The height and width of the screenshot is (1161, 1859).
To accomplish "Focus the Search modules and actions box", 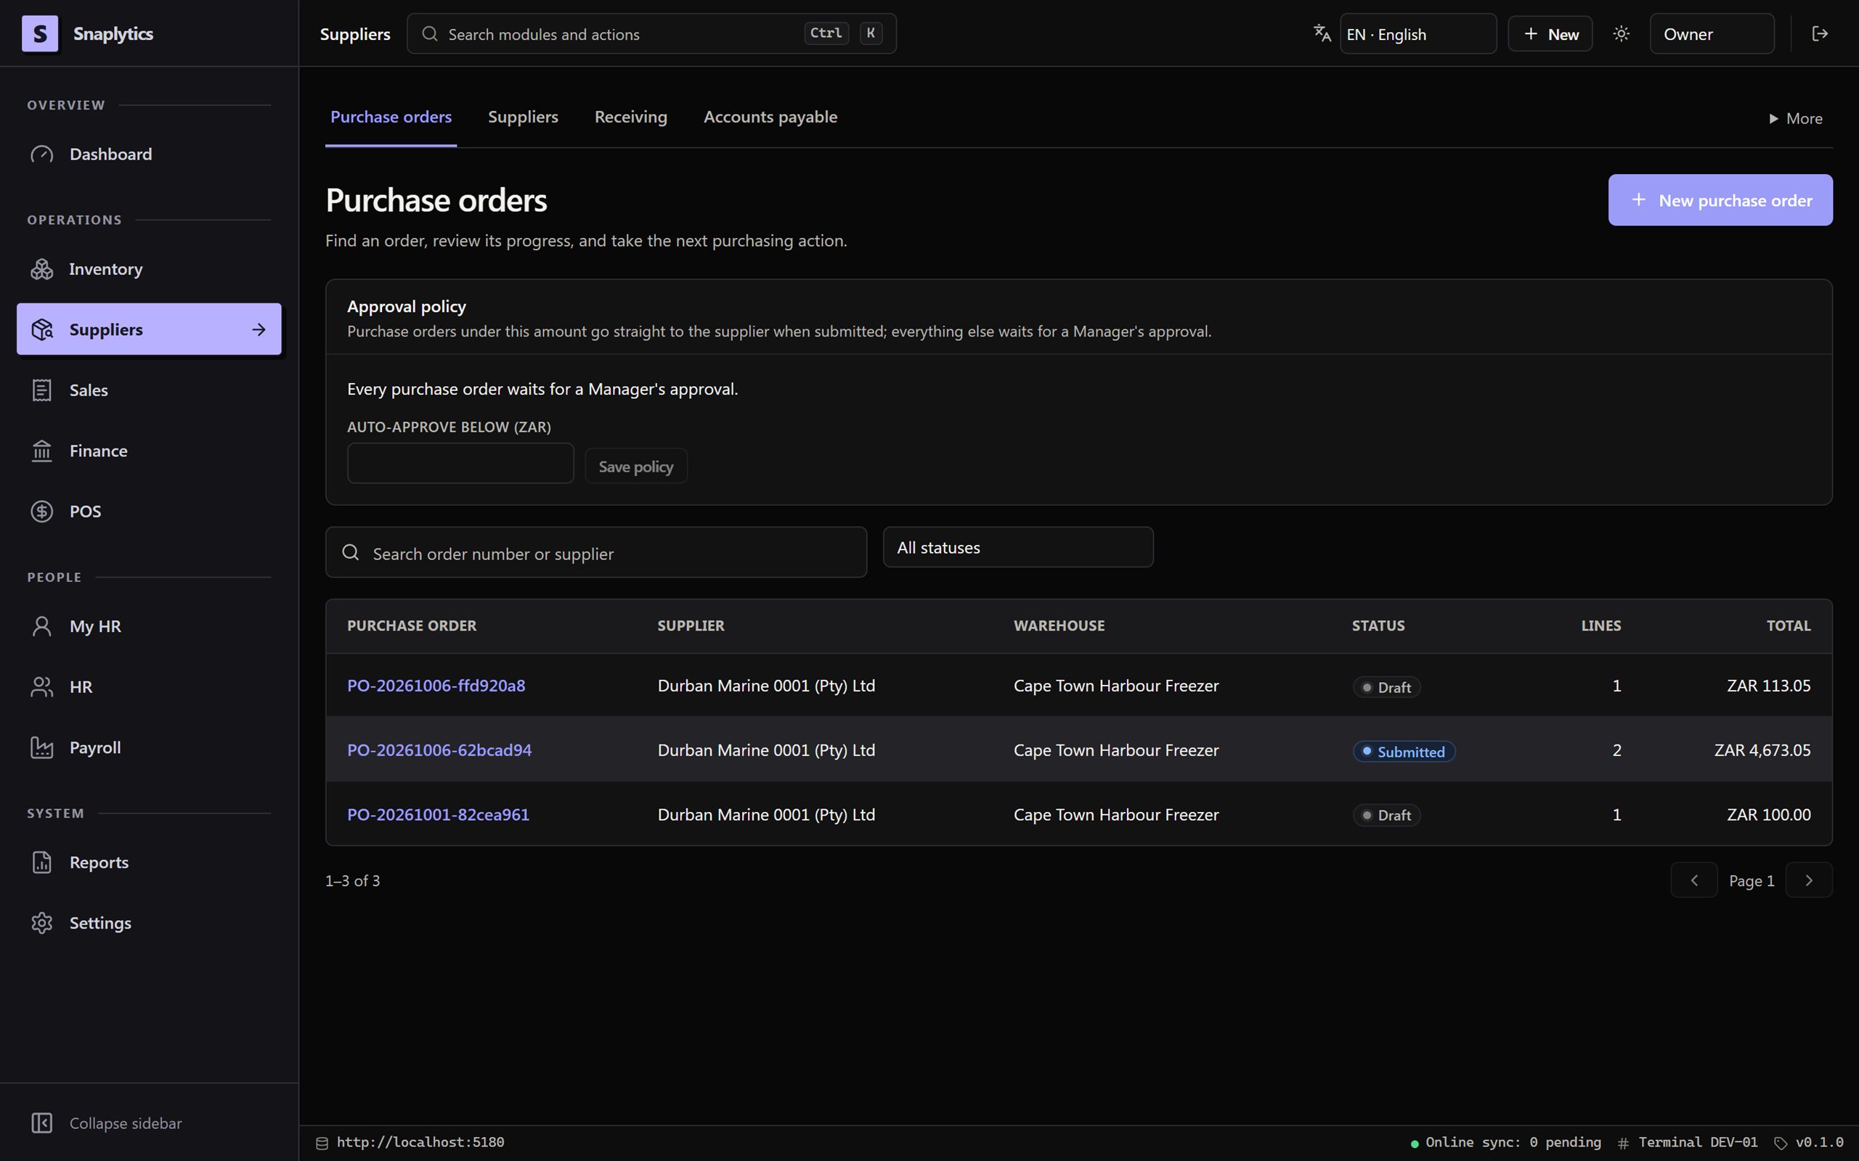I will 651,34.
